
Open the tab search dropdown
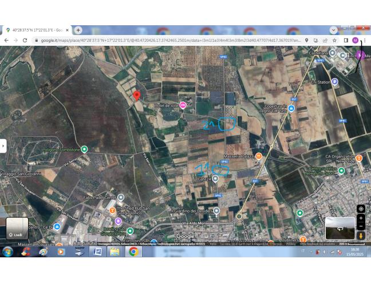[333, 30]
